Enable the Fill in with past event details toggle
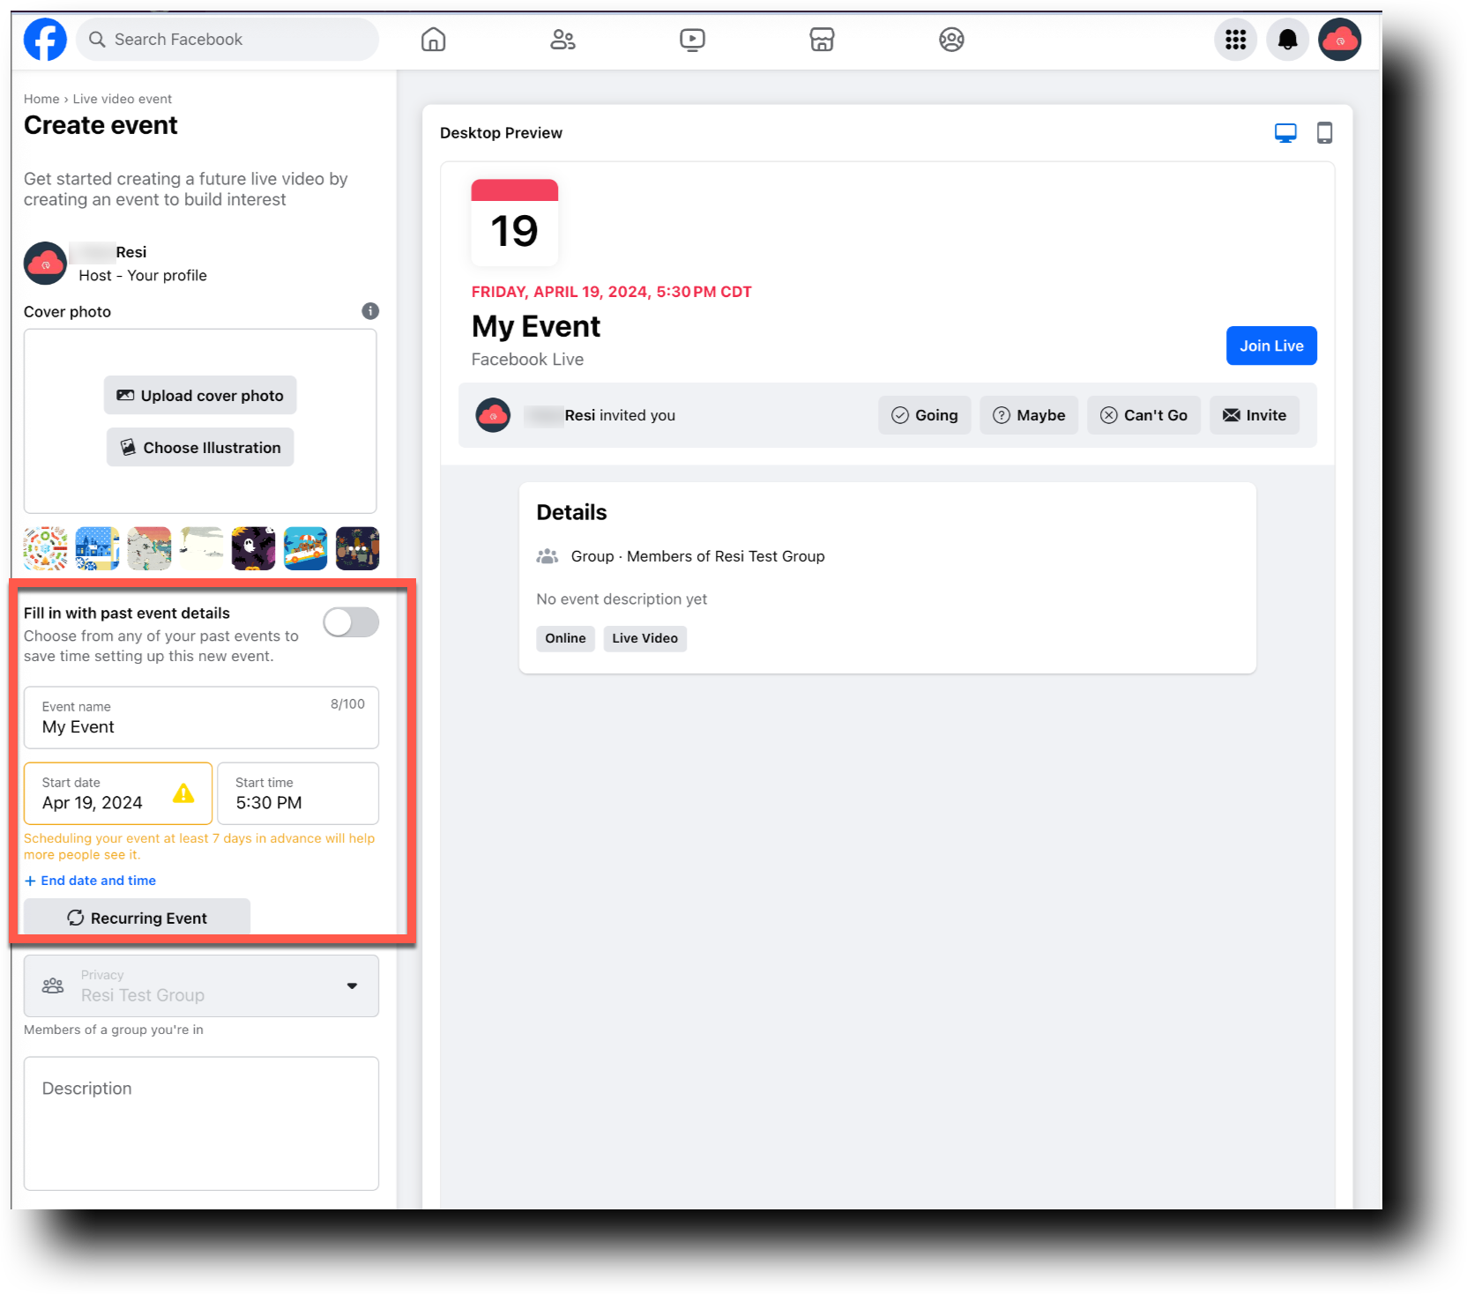The image size is (1467, 1294). click(350, 621)
